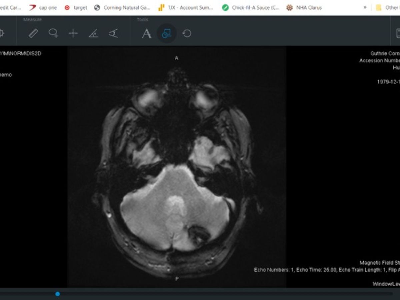Select the text annotation 'A' tool
The height and width of the screenshot is (300, 400).
(147, 33)
